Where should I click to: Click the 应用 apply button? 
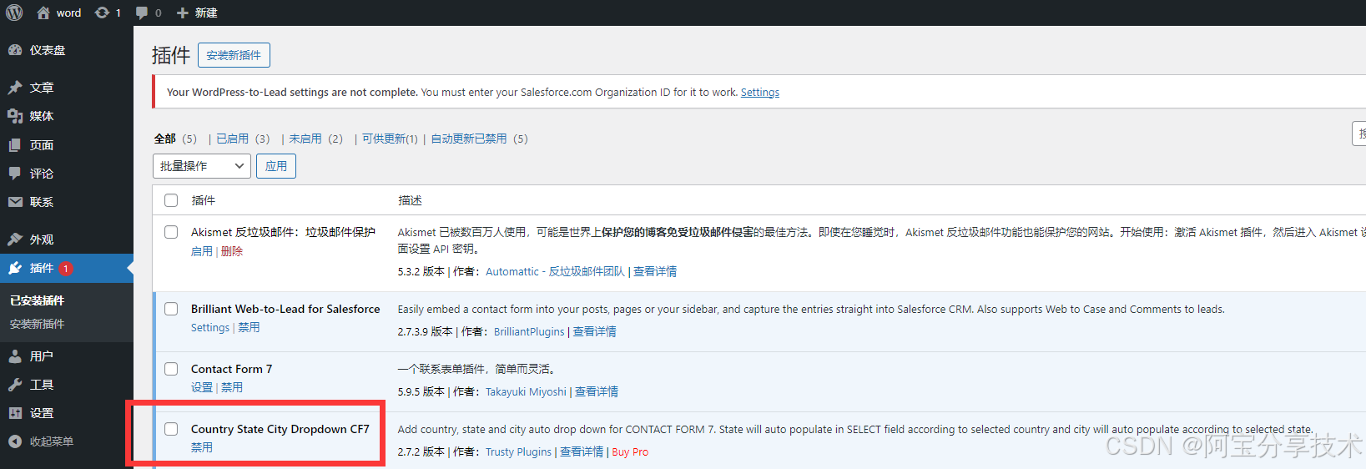point(276,166)
